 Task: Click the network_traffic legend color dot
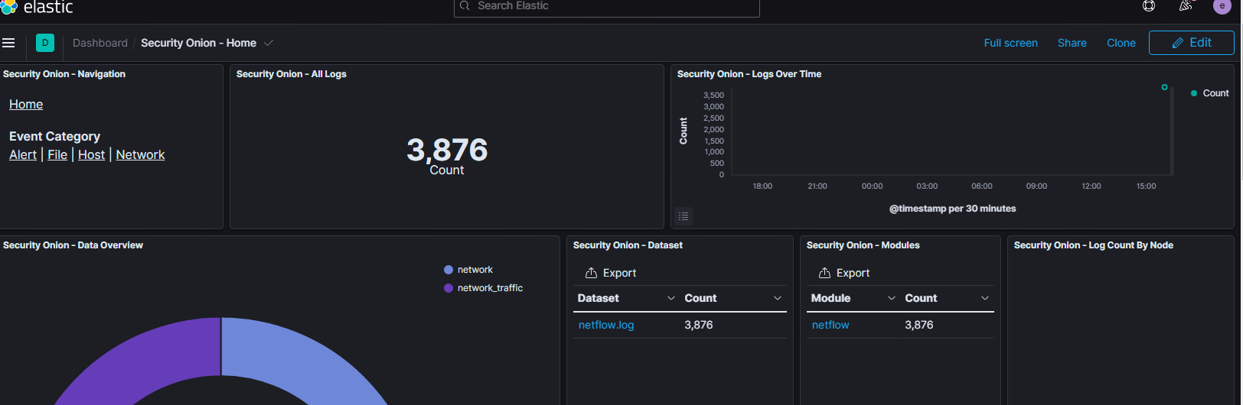[449, 288]
